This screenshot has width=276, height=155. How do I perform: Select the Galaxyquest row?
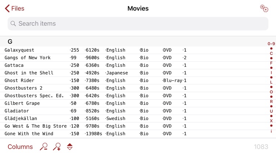coord(96,50)
